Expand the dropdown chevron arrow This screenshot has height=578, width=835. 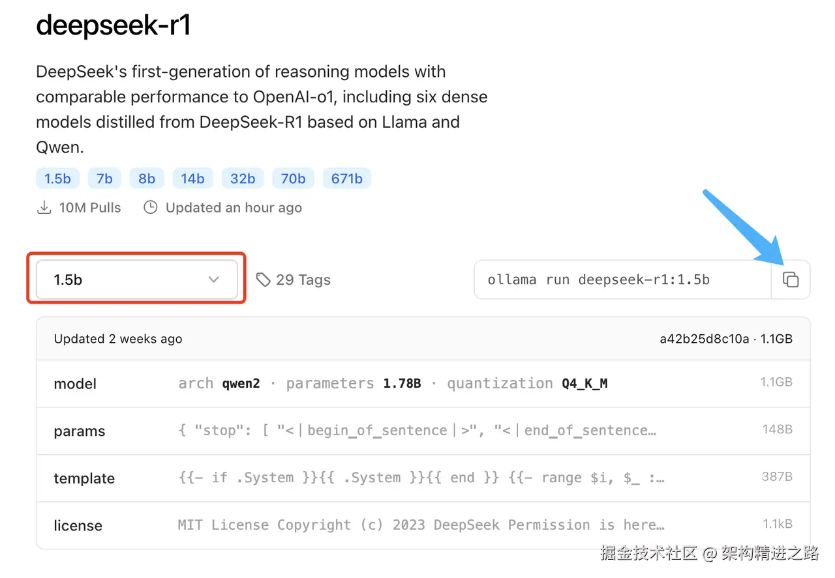213,280
